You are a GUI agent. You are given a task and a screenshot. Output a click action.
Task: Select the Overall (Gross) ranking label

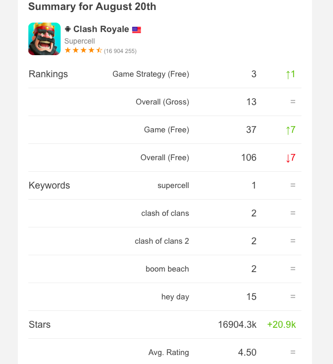tap(162, 102)
